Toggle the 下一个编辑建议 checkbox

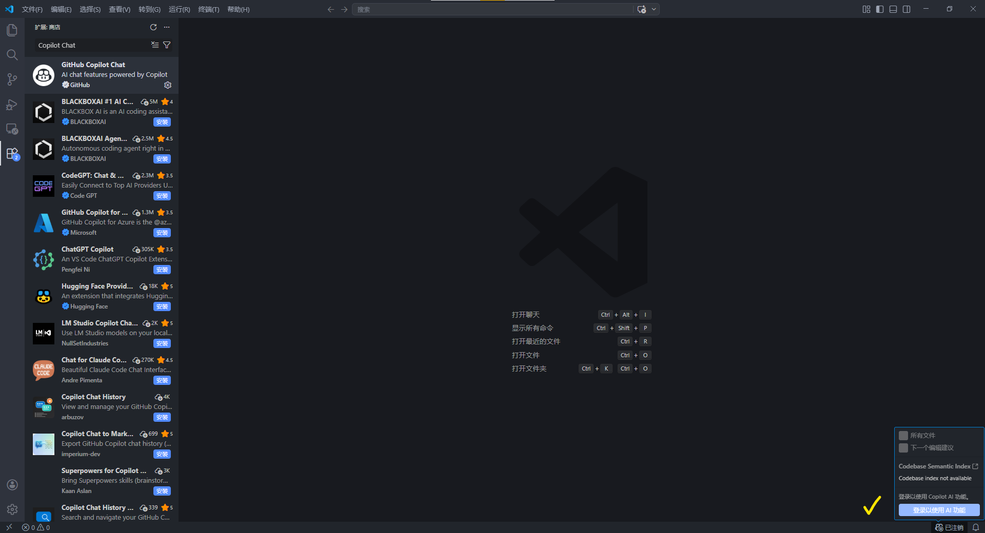(x=903, y=448)
